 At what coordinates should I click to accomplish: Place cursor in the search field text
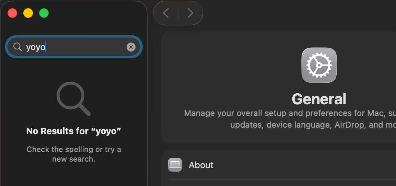coord(36,47)
